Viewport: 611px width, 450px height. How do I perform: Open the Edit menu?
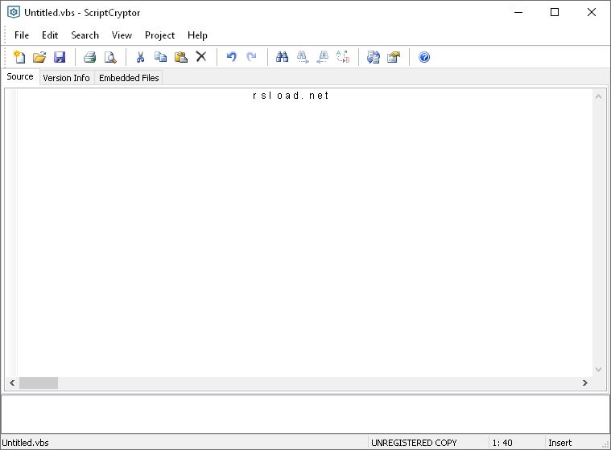pyautogui.click(x=50, y=35)
